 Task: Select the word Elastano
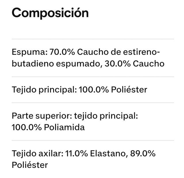(108, 154)
